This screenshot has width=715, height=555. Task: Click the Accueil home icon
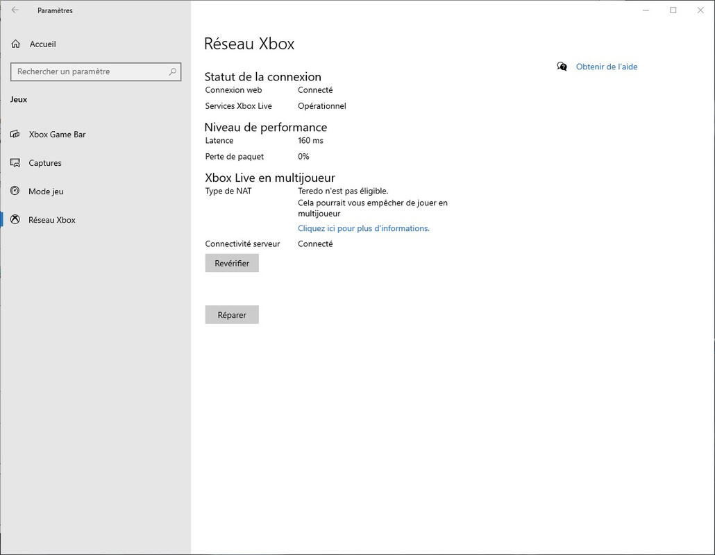[15, 44]
